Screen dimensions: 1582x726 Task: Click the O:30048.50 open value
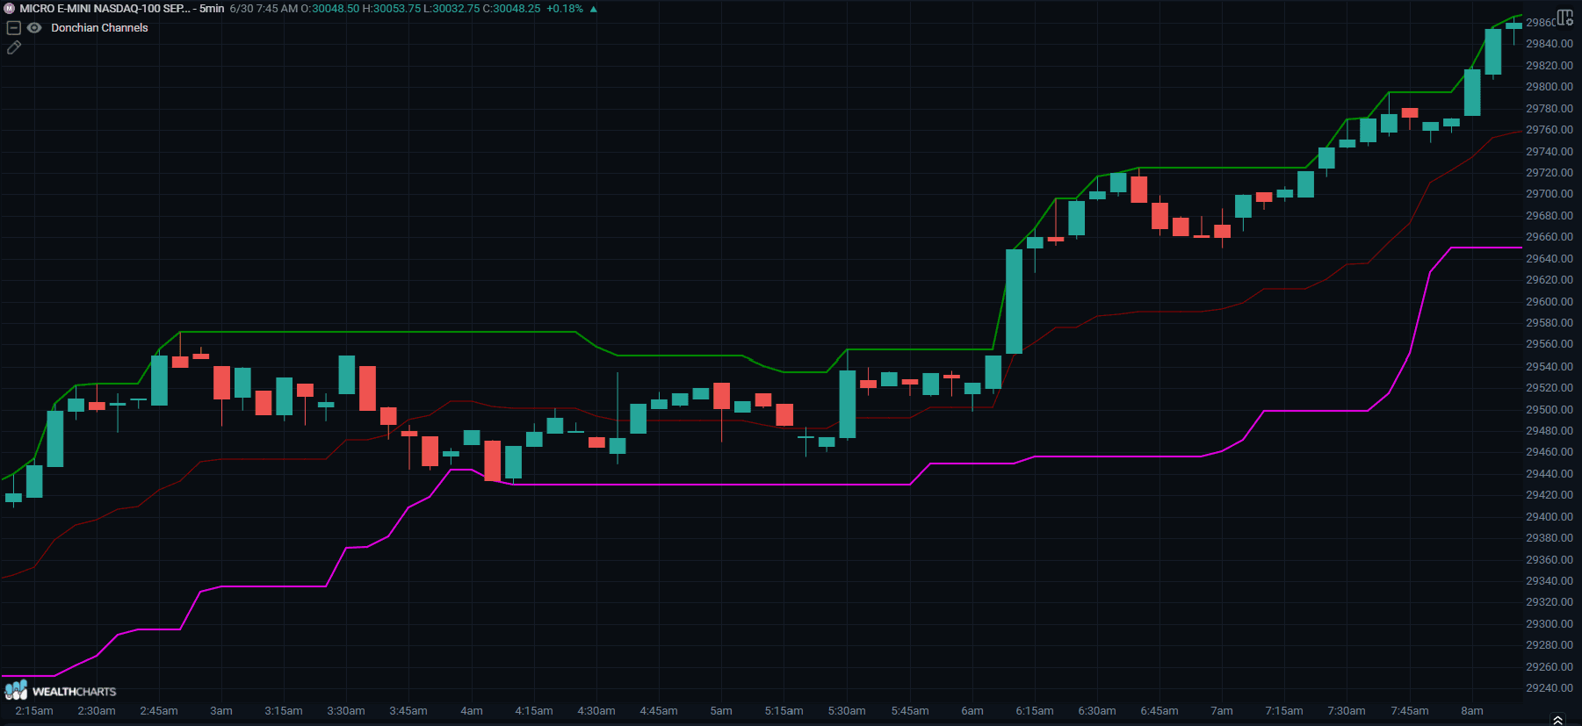coord(330,9)
